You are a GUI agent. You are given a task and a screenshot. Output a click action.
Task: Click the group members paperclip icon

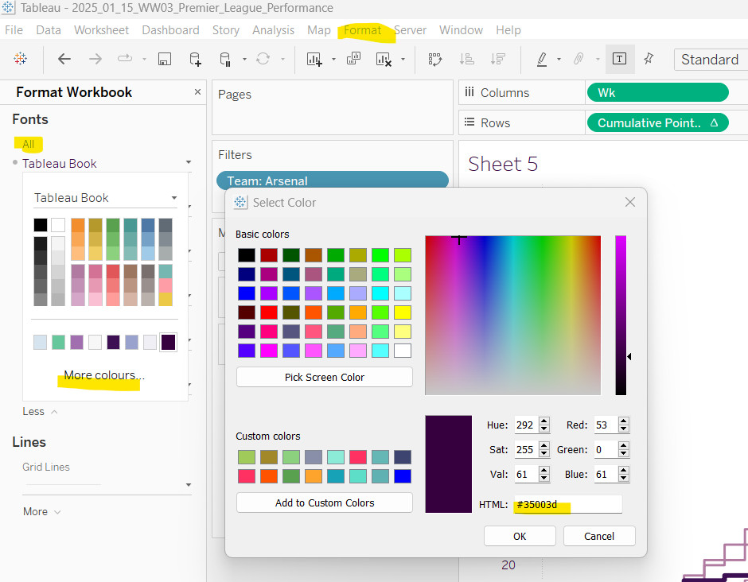tap(579, 59)
